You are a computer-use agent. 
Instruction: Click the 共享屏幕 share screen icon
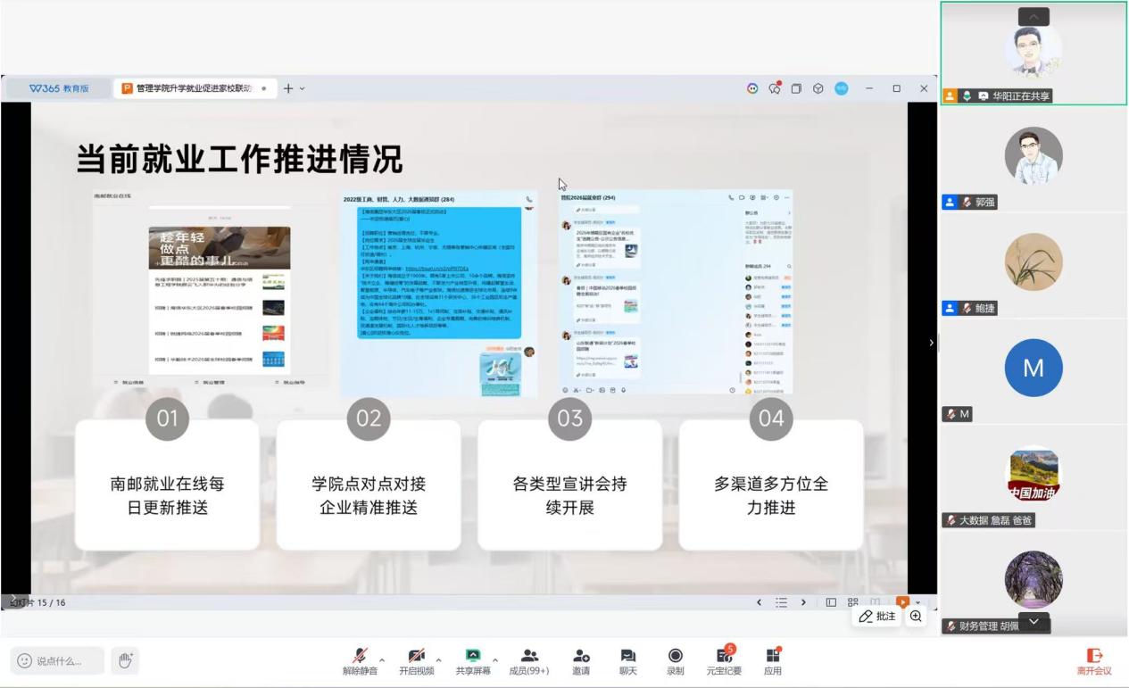(x=474, y=656)
